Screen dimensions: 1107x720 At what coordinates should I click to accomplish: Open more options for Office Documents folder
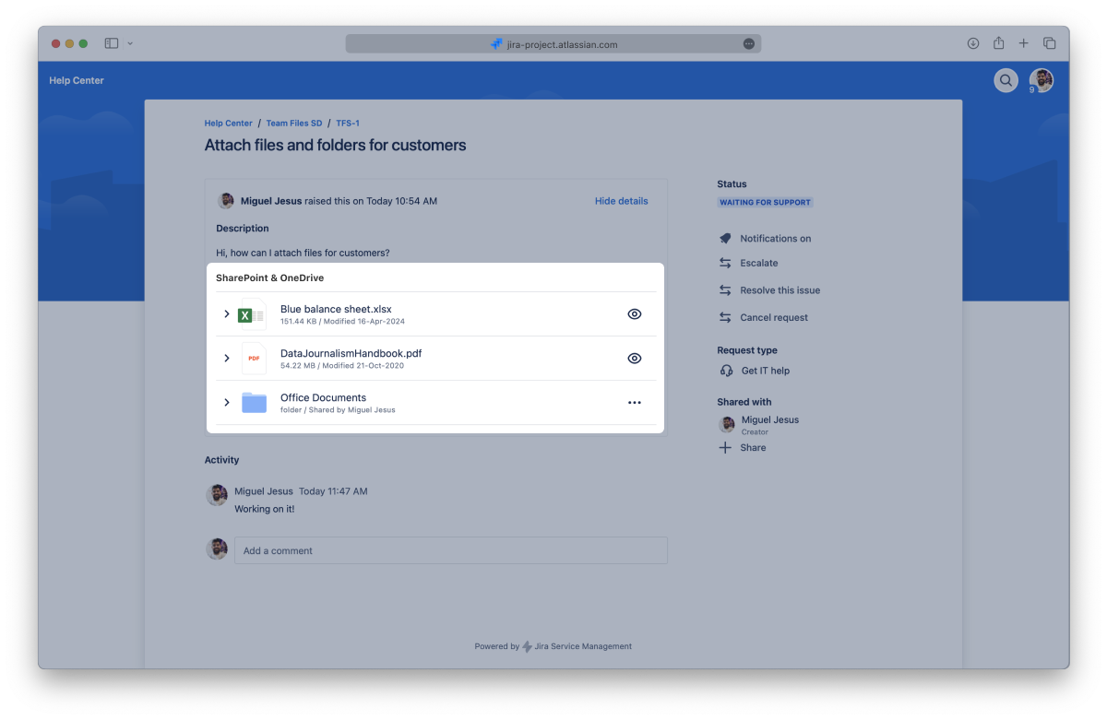coord(634,403)
